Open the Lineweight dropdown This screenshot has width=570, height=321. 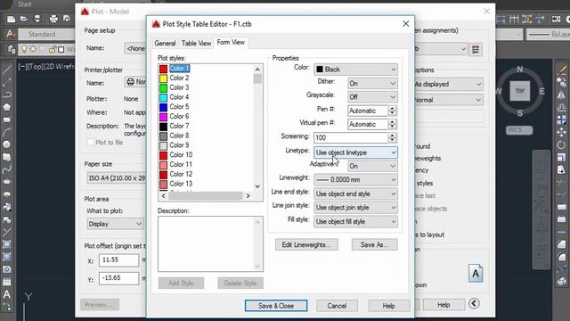point(355,180)
